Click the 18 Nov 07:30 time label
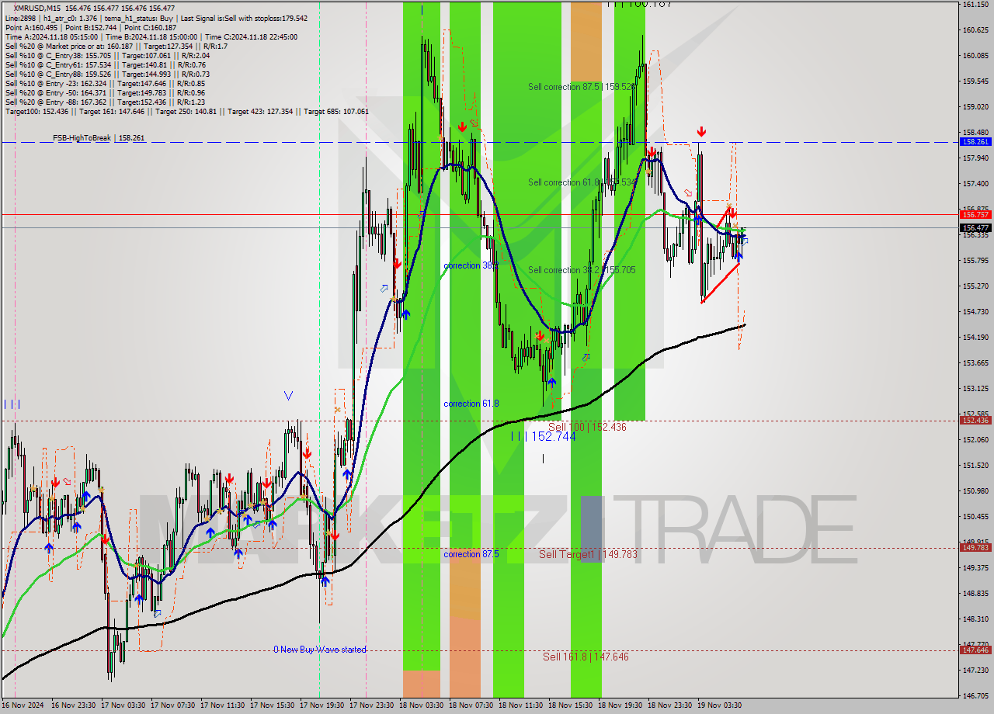 click(x=471, y=705)
